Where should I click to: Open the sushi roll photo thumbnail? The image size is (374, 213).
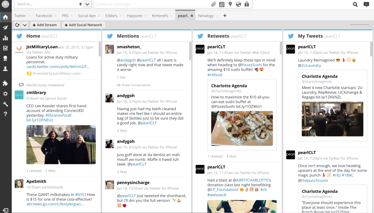(242, 128)
